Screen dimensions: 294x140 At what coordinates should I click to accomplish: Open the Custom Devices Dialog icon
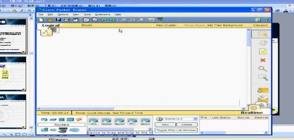(160, 20)
